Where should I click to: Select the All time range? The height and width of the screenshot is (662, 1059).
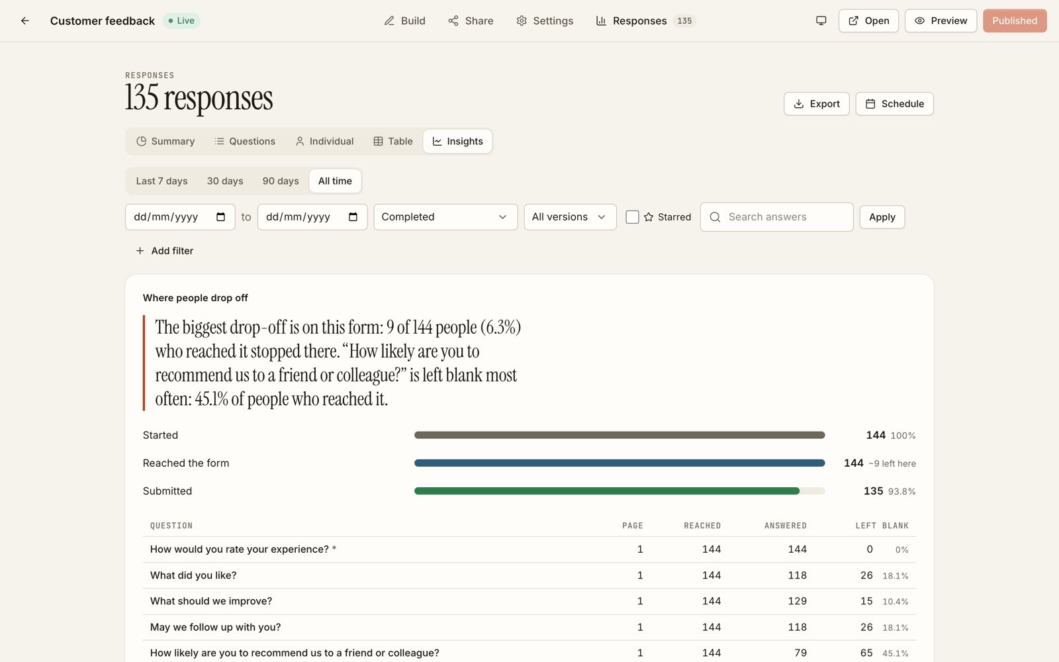click(x=335, y=181)
